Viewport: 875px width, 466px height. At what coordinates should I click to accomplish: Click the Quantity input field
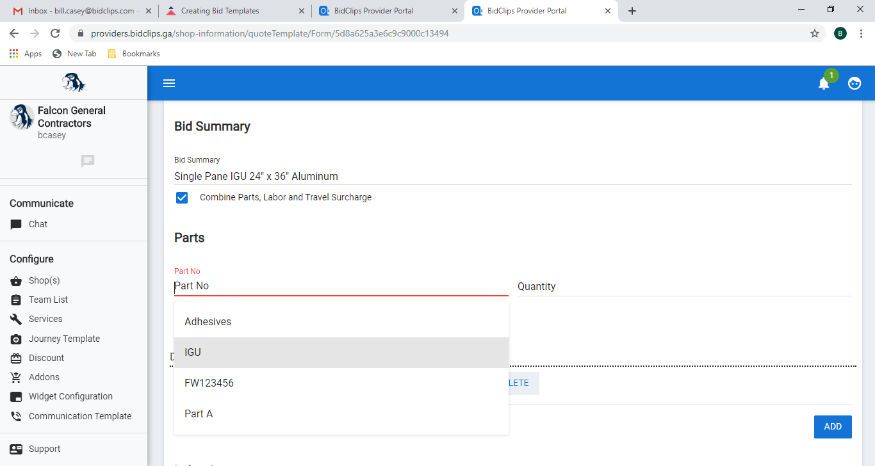pos(685,286)
